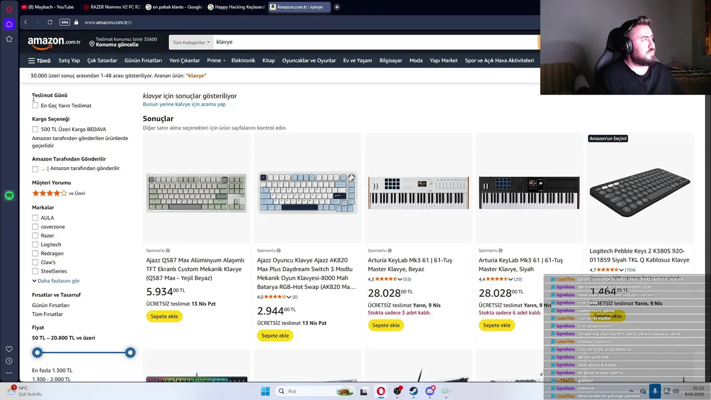Expand Daha fazlasını gör brands list
This screenshot has width=711, height=400.
coord(56,281)
